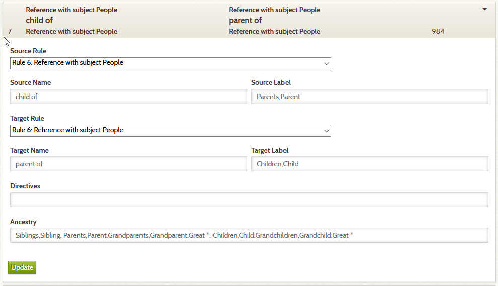The image size is (498, 286).
Task: Click into the Source Label field 'Parents,Parent'
Action: point(370,97)
